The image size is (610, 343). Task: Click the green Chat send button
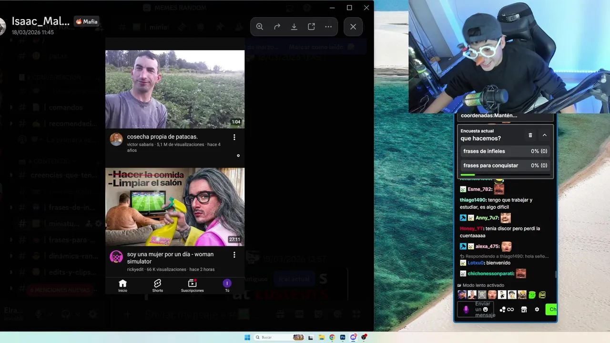click(x=551, y=309)
